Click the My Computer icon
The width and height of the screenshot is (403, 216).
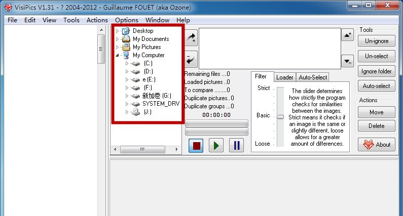126,55
